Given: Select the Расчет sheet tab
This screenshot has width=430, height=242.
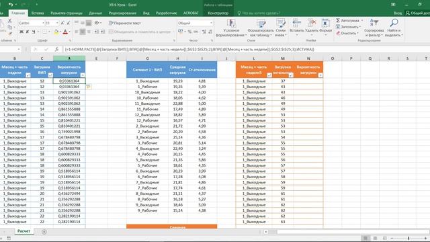Looking at the screenshot, I should click(x=24, y=231).
